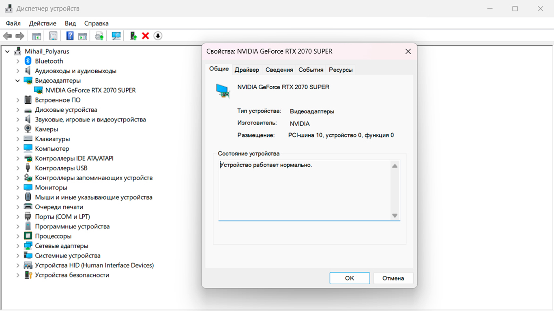Click the camera icon beside Камеры

tap(28, 129)
